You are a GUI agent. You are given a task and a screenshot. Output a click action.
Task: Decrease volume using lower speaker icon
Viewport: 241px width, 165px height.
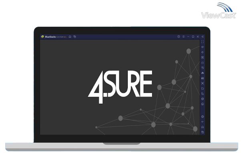[x=203, y=52]
